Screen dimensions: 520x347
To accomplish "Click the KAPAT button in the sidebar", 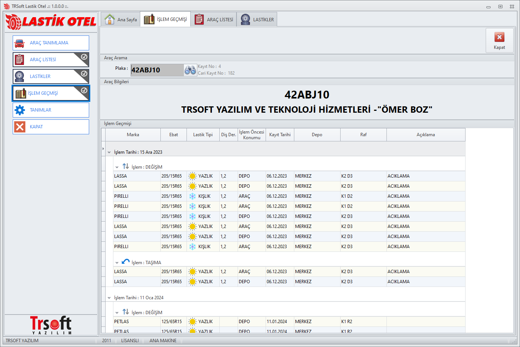I will [x=51, y=127].
